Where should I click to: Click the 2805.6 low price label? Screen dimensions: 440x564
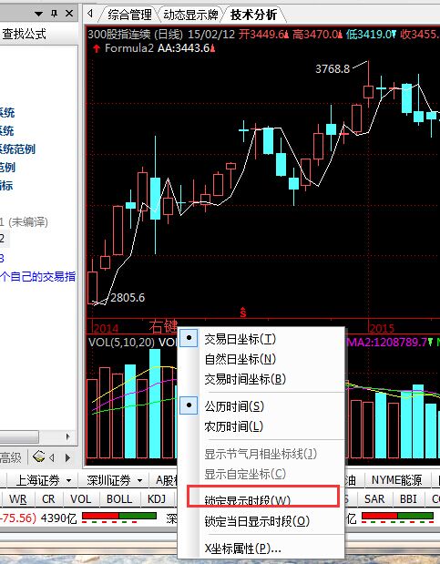click(x=128, y=297)
